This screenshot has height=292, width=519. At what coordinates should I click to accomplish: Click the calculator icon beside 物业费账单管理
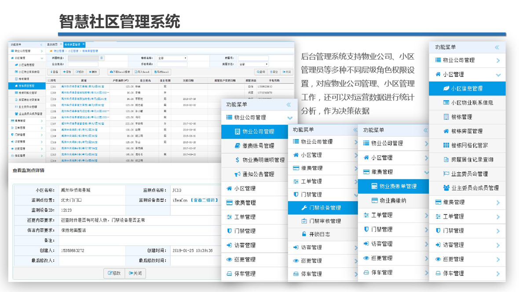point(374,186)
